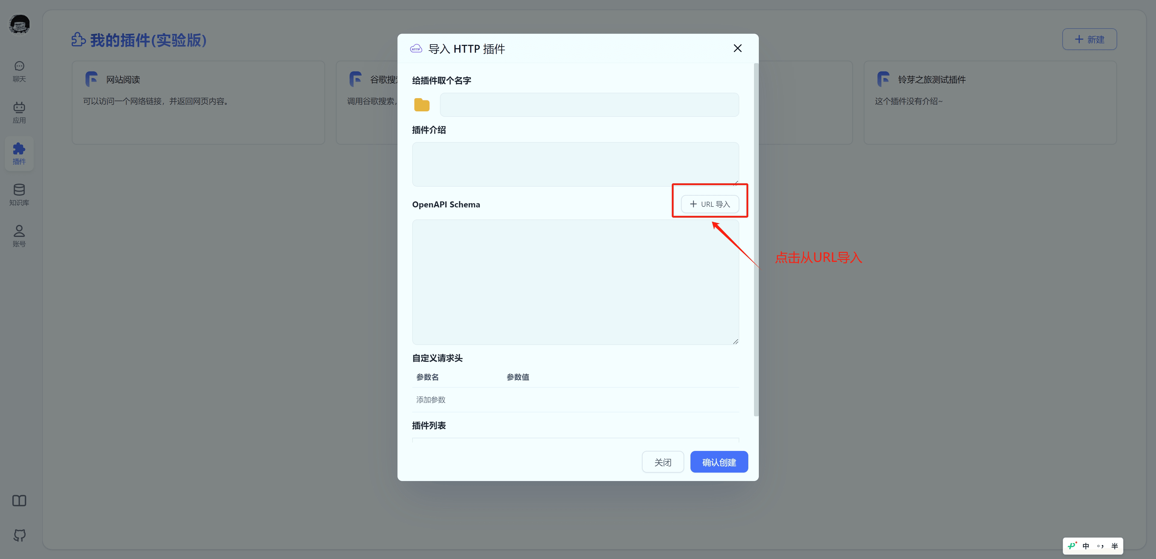Open the documentation book icon
The image size is (1156, 559).
coord(19,501)
